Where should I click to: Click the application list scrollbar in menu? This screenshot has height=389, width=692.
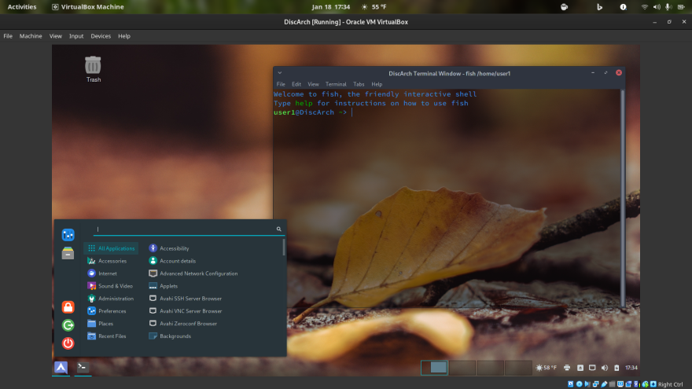284,248
